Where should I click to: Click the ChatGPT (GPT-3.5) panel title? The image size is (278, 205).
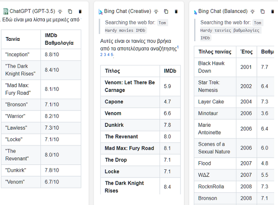(32, 11)
